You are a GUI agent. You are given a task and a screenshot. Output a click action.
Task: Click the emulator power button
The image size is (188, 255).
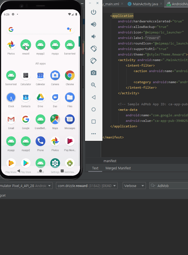[94, 12]
